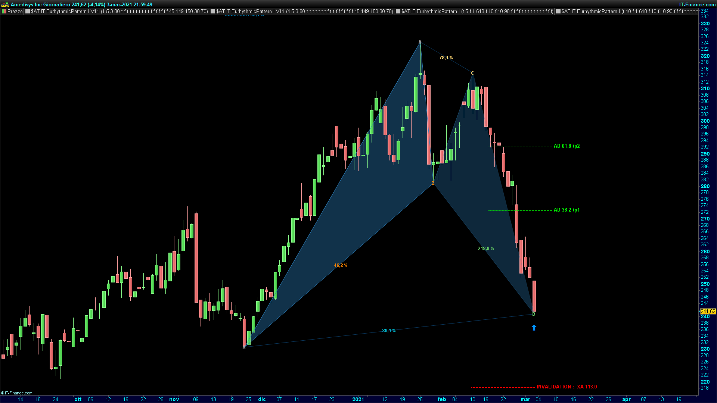This screenshot has height=403, width=717.
Task: Click gray square of EurhythmicPattern.I (t 5 f) indicator
Action: click(398, 12)
